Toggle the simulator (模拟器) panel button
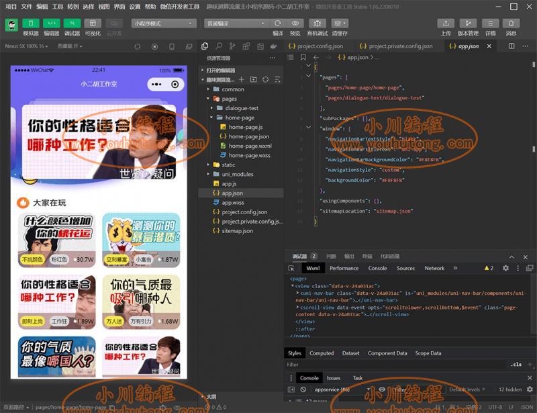537x413 pixels. coord(31,24)
